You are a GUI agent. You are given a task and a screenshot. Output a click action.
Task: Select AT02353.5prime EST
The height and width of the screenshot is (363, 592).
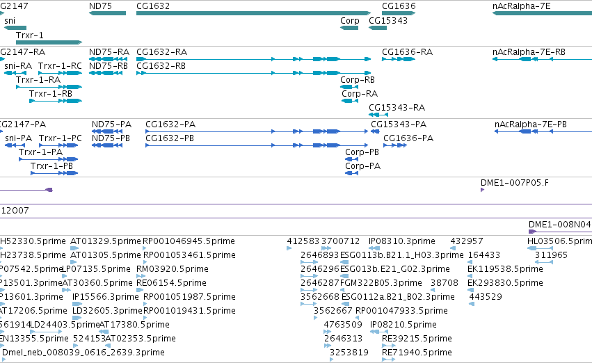coord(108,345)
